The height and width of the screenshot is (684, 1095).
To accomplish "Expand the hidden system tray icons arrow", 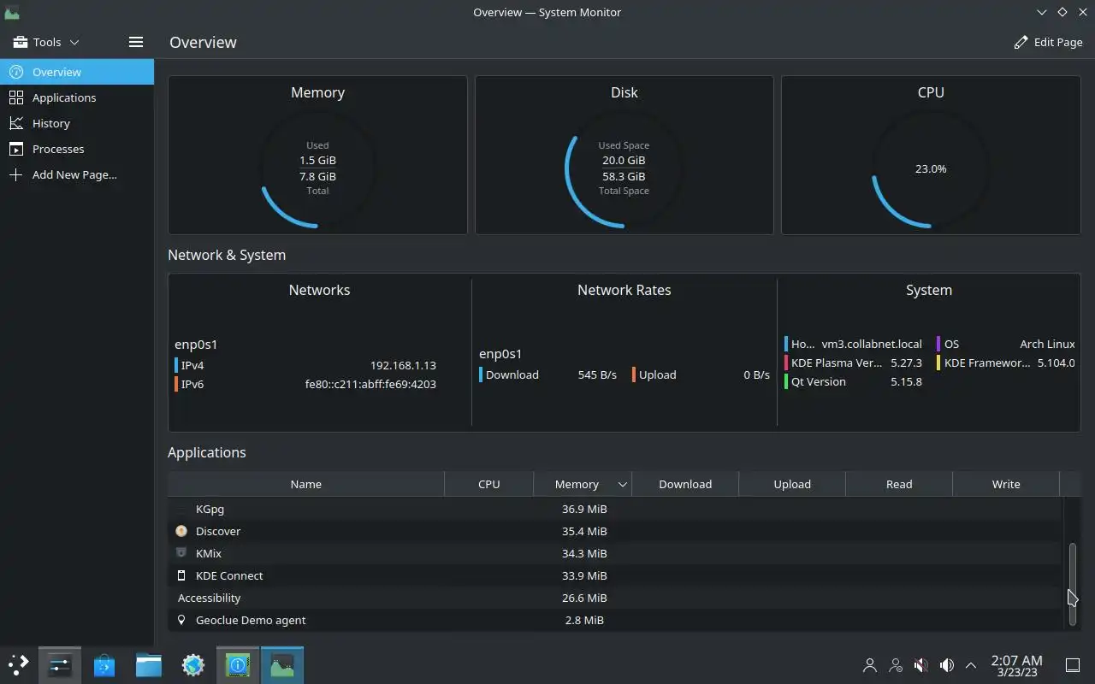I will tap(971, 664).
